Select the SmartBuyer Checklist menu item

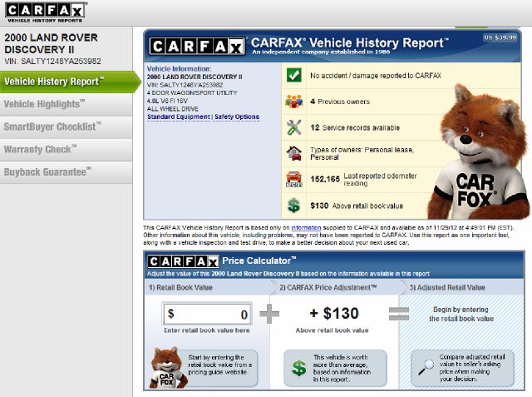52,127
